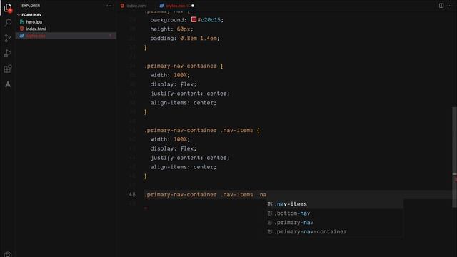This screenshot has height=257, width=457.
Task: Open the Extensions view icon
Action: tap(8, 69)
